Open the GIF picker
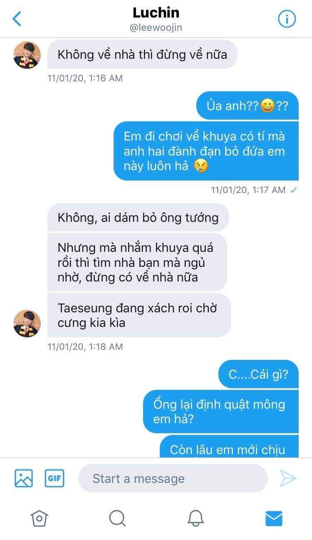 pyautogui.click(x=54, y=478)
